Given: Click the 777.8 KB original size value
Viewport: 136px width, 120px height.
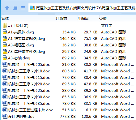Looking at the screenshot, I should point(68,117).
